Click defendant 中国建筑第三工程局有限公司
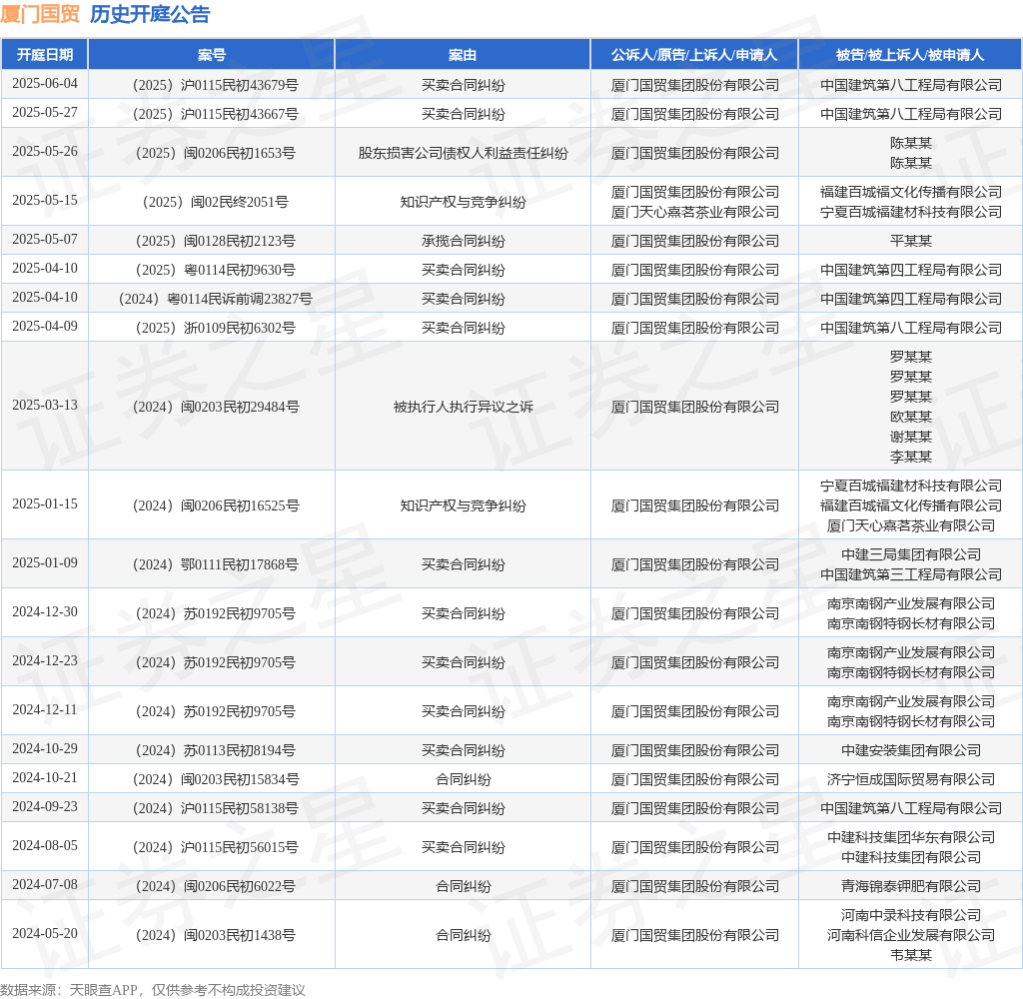 coord(911,574)
